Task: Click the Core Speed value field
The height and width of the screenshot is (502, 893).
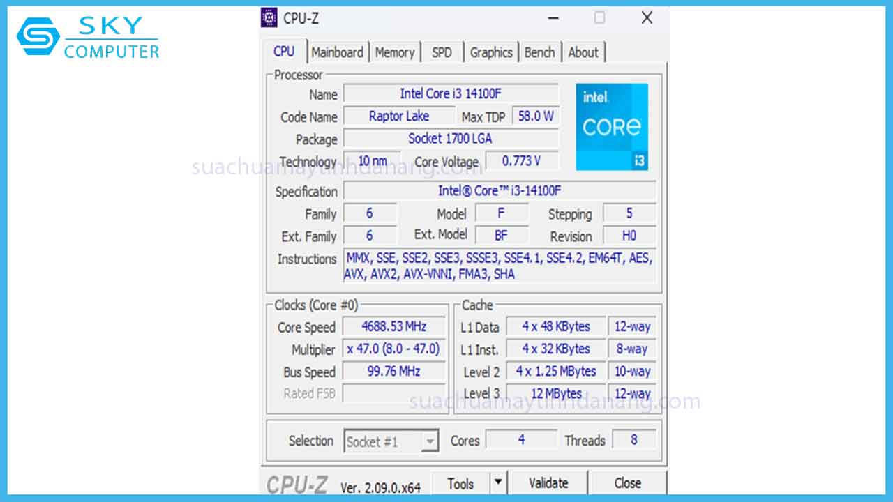Action: 393,327
